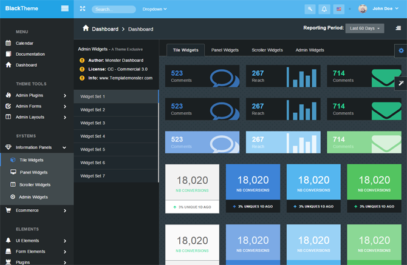Image resolution: width=407 pixels, height=265 pixels.
Task: Click the Scroller Widgets columns icon
Action: point(13,184)
